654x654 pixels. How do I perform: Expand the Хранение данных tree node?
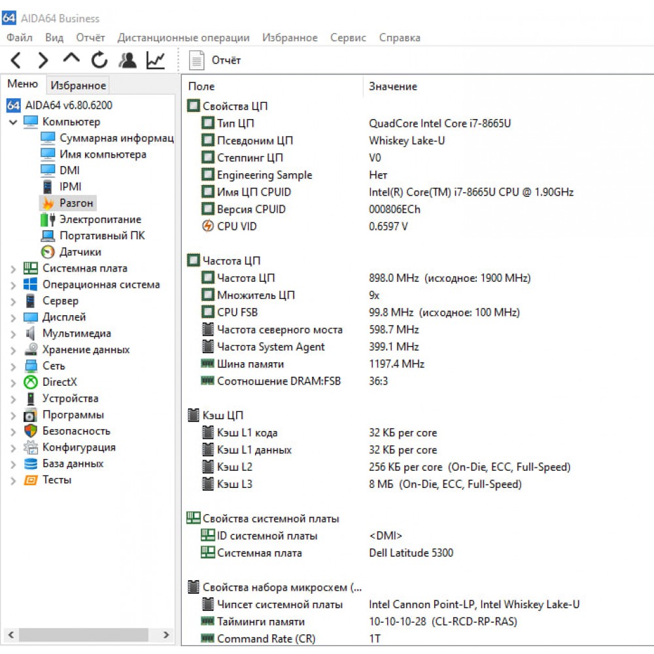(13, 351)
